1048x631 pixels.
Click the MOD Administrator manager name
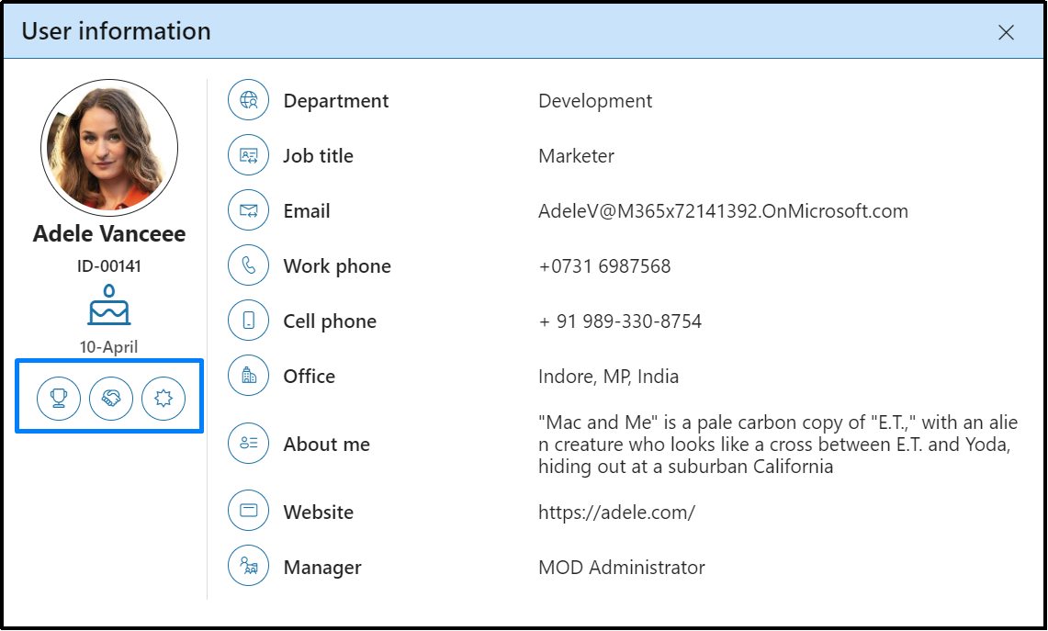point(622,568)
